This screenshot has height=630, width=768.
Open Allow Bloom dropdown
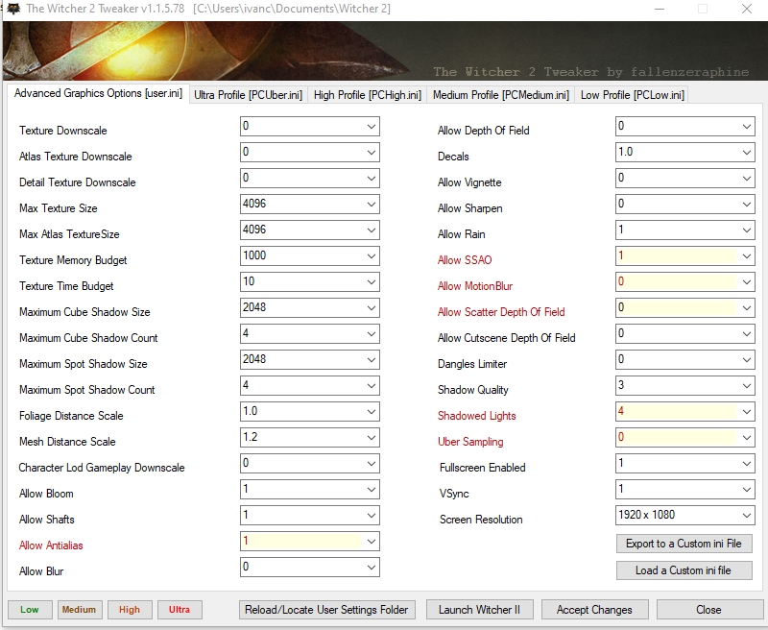click(x=309, y=490)
